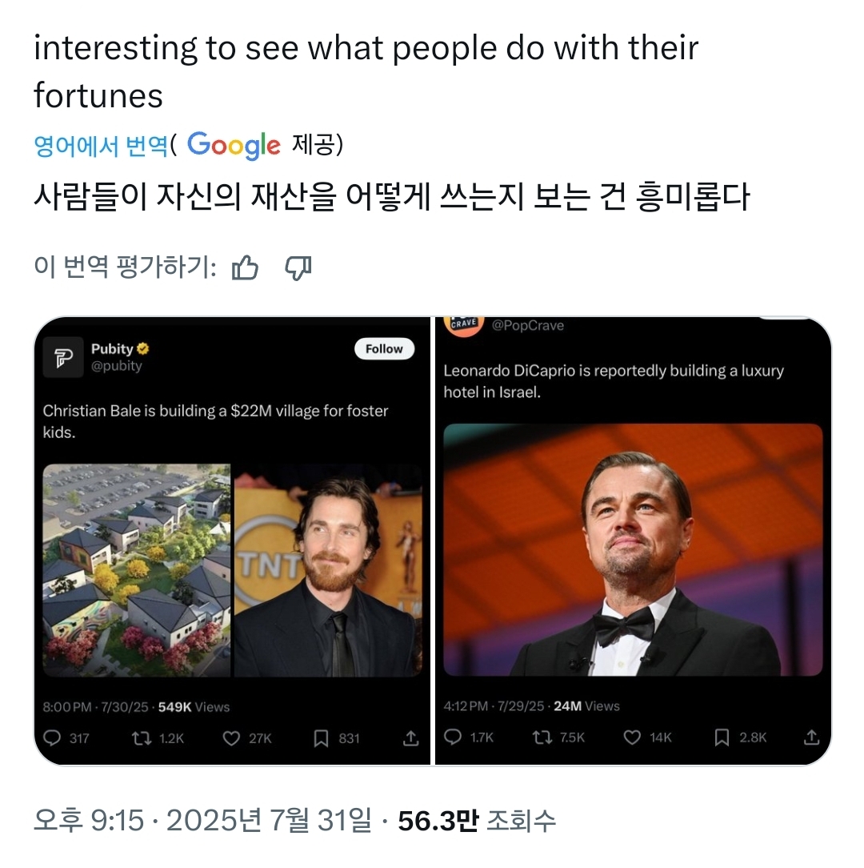
Task: Click the Follow button on Pubity's tweet
Action: 384,348
